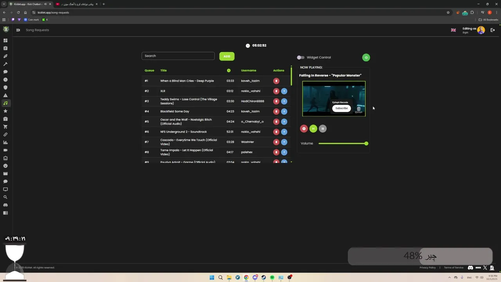Open the monitor screen icon in sidebar
Image resolution: width=501 pixels, height=282 pixels.
point(5,189)
